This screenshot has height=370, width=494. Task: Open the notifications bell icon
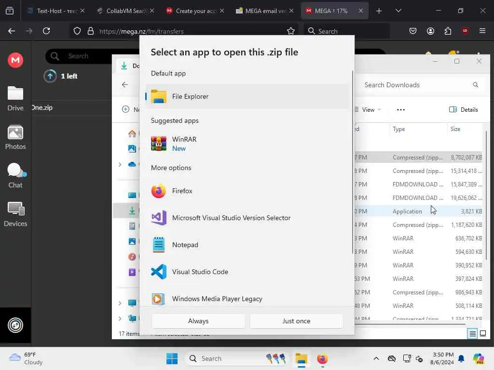click(461, 358)
